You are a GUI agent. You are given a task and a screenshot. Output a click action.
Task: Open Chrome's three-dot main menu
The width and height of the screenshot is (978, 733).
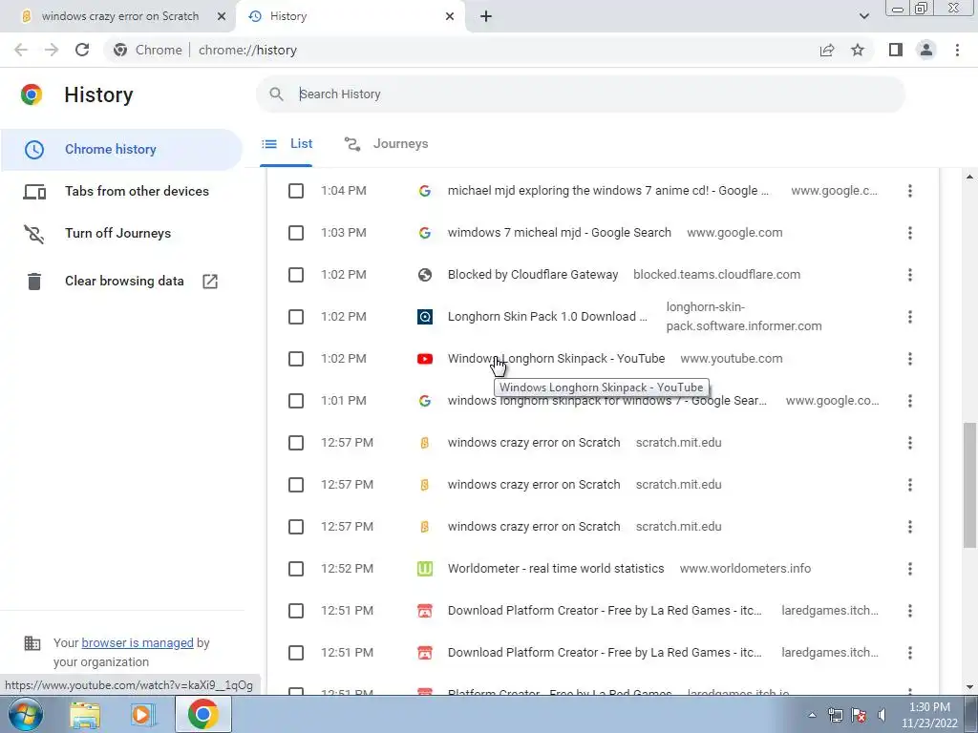[957, 50]
